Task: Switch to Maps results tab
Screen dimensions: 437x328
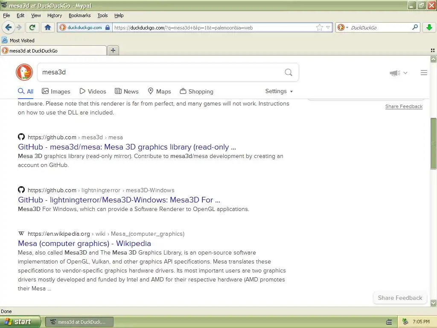Action: (159, 91)
